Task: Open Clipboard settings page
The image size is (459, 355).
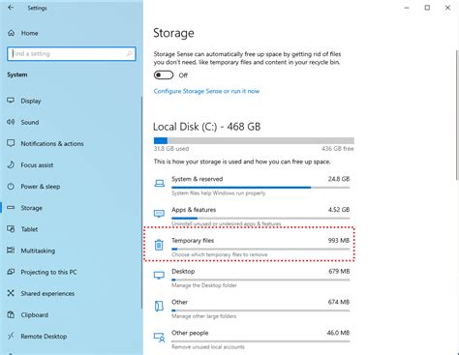Action: 72,314
